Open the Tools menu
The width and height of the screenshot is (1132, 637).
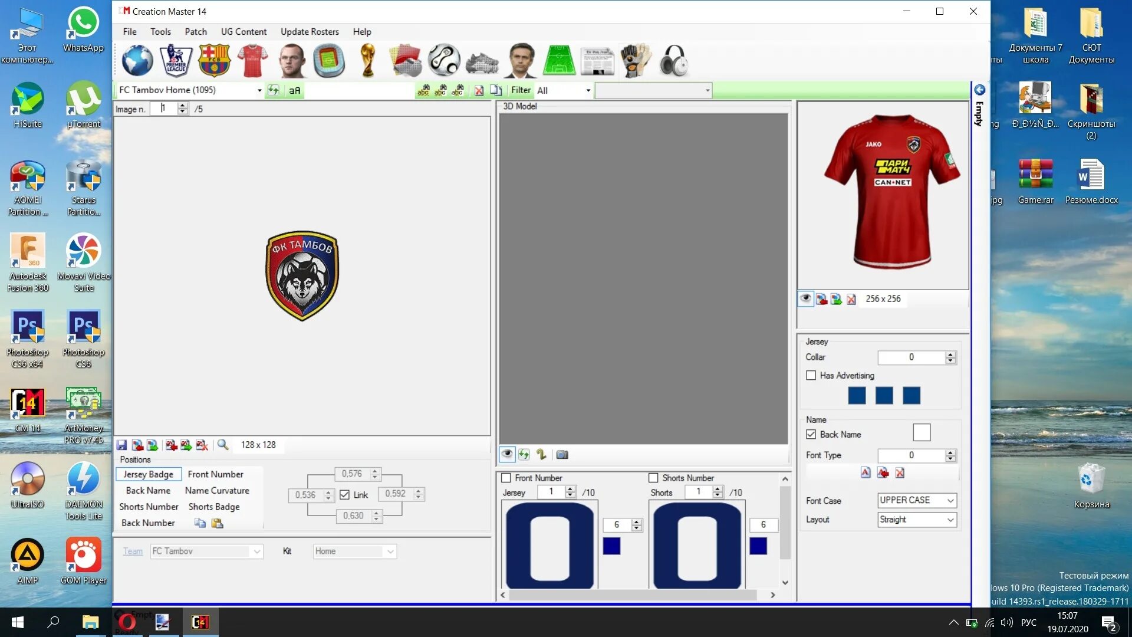160,32
